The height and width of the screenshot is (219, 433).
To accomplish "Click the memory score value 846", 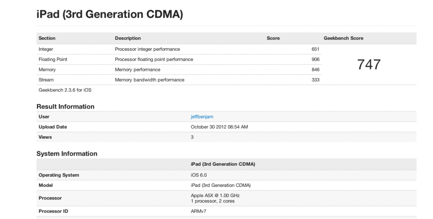I will point(315,70).
